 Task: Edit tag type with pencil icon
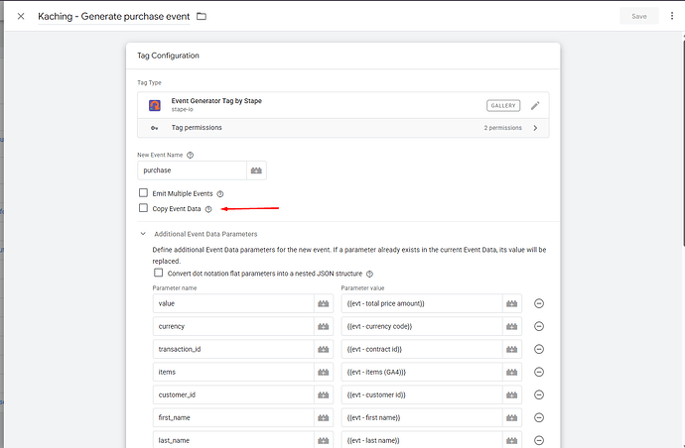(535, 106)
